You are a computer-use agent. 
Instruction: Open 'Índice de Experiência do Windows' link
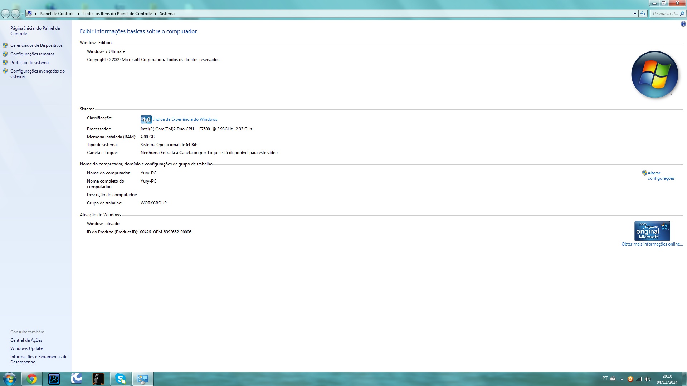click(185, 119)
